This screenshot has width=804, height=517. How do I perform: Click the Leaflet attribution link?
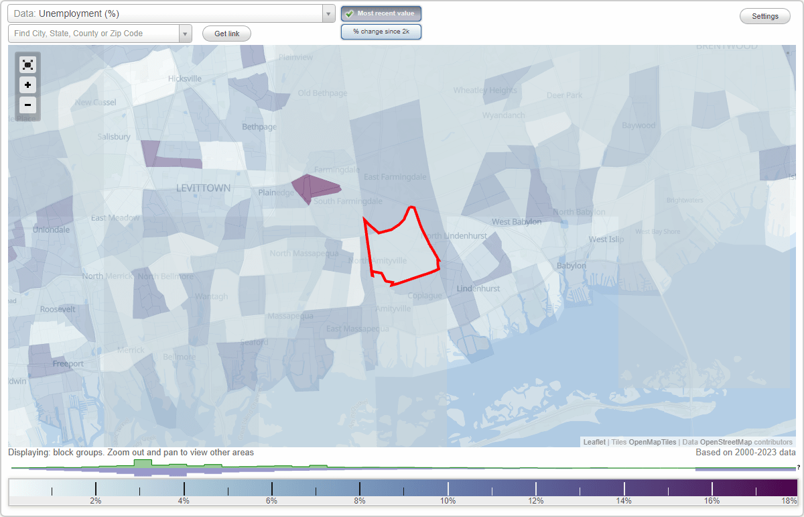[x=594, y=442]
